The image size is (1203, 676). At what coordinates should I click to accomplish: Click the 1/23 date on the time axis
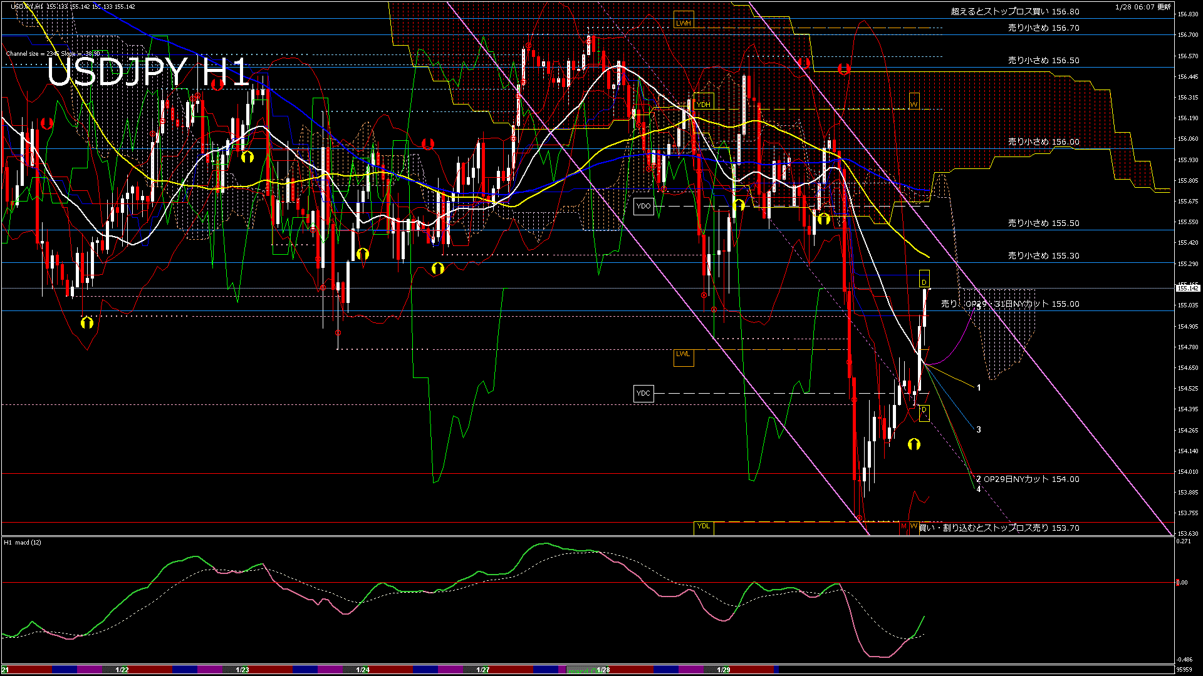point(242,670)
